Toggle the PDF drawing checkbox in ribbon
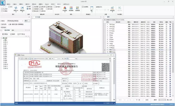Image resolution: width=175 pixels, height=106 pixels. (2, 11)
